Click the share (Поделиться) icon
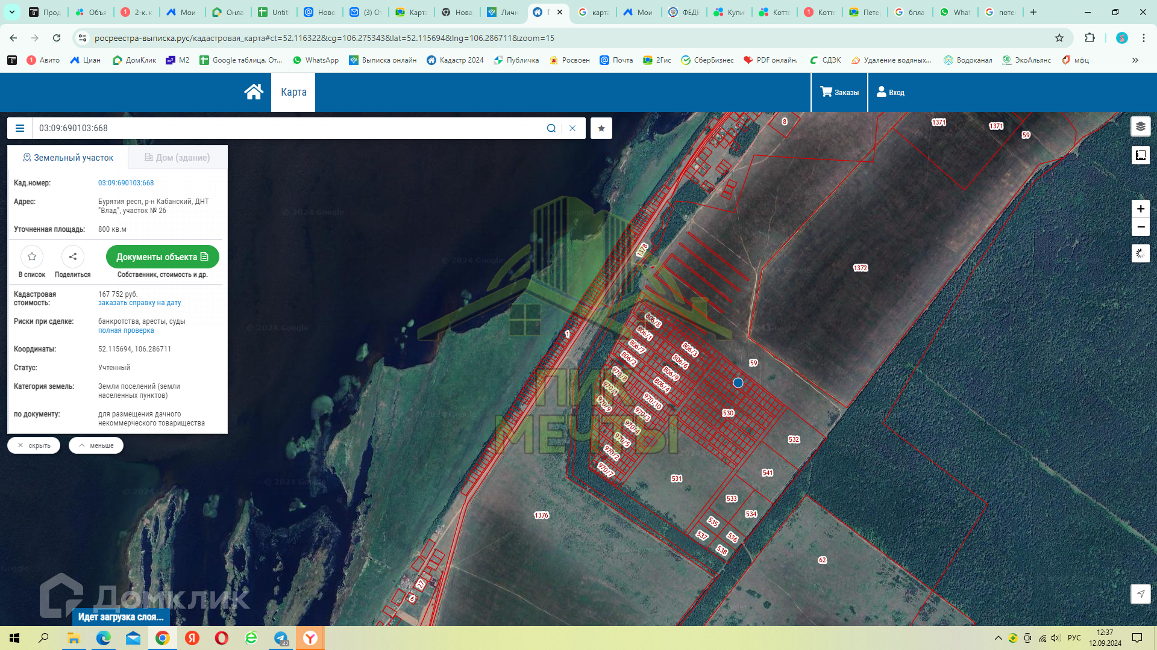Image resolution: width=1157 pixels, height=650 pixels. [72, 257]
